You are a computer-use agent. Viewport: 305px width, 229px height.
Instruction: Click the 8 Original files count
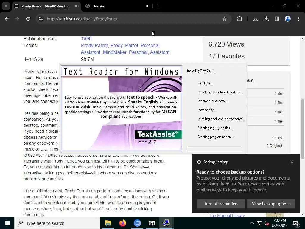(x=274, y=146)
